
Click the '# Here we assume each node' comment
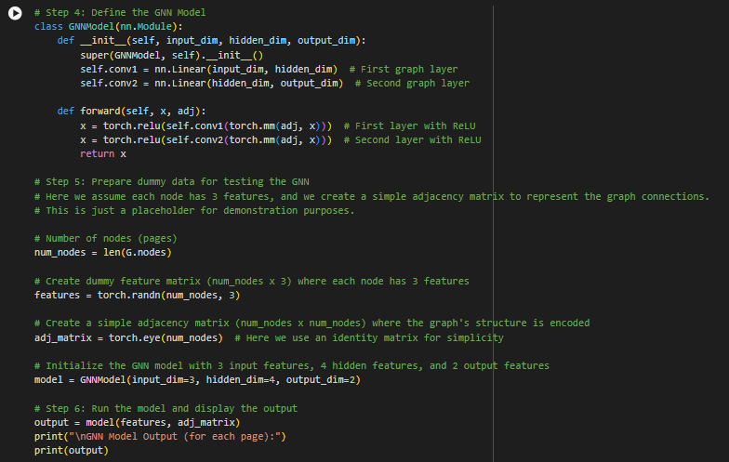[x=372, y=197]
